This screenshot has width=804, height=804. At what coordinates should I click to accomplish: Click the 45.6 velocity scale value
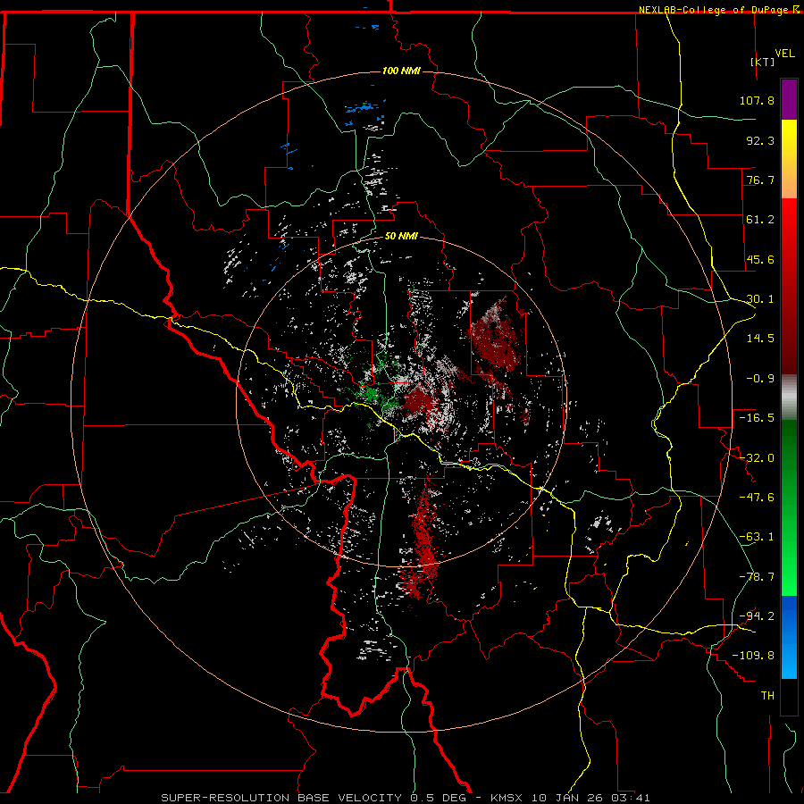760,259
